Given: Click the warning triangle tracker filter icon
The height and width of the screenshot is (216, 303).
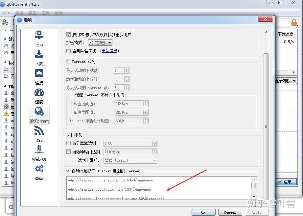Looking at the screenshot, I should coord(6,113).
